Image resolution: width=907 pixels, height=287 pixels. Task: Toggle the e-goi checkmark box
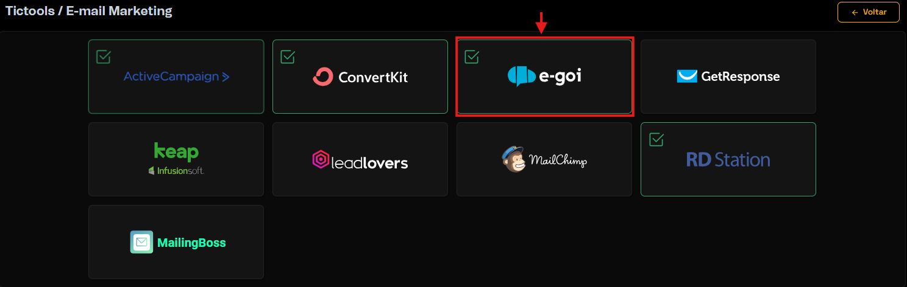[472, 57]
